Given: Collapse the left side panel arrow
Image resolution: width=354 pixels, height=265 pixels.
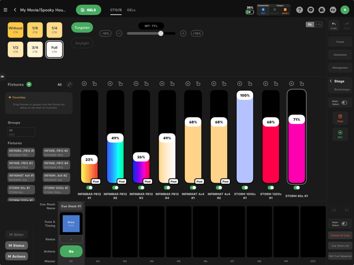Looking at the screenshot, I should pos(2,77).
